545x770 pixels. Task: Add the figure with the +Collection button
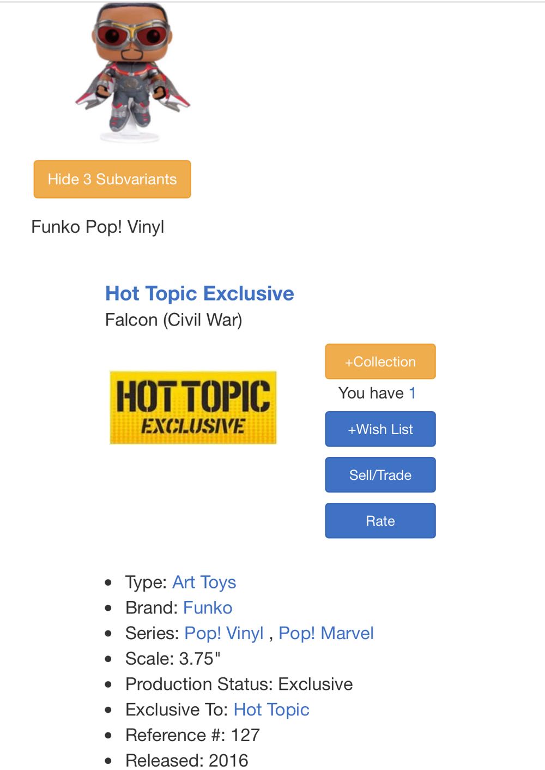pyautogui.click(x=380, y=362)
